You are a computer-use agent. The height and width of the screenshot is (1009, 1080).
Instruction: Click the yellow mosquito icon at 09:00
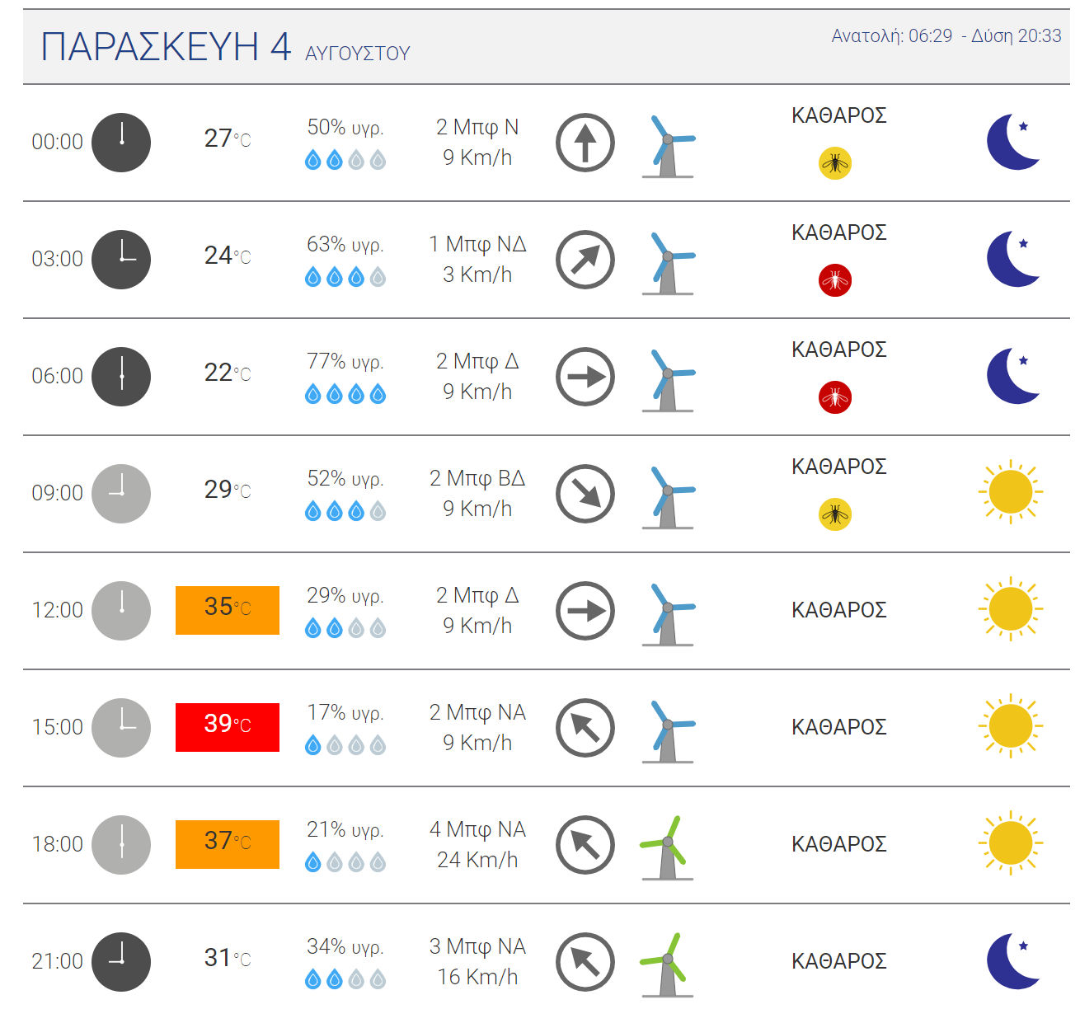pos(835,514)
